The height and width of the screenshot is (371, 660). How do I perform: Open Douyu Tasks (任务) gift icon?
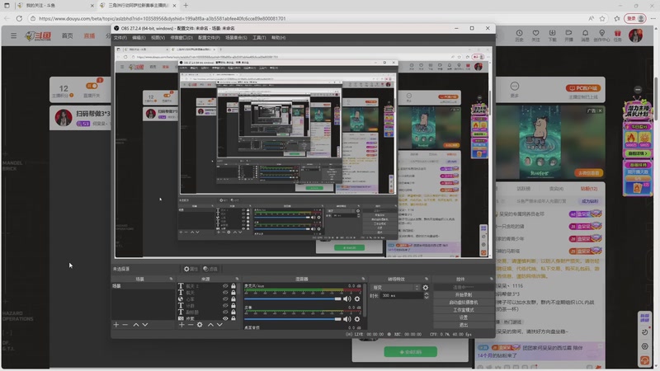[617, 35]
